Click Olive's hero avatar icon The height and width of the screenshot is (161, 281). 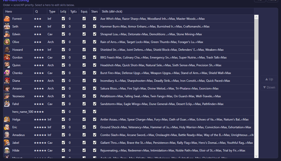(x=7, y=42)
